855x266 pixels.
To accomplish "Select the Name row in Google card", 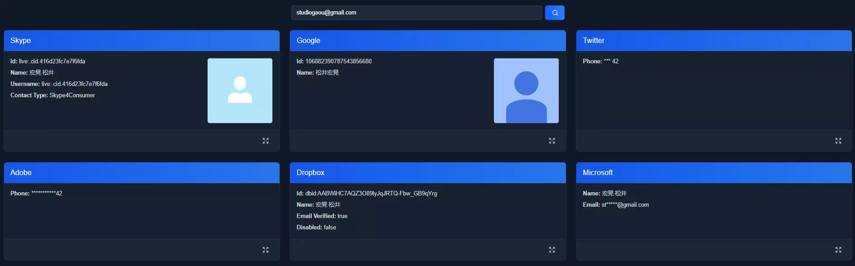I will (318, 72).
